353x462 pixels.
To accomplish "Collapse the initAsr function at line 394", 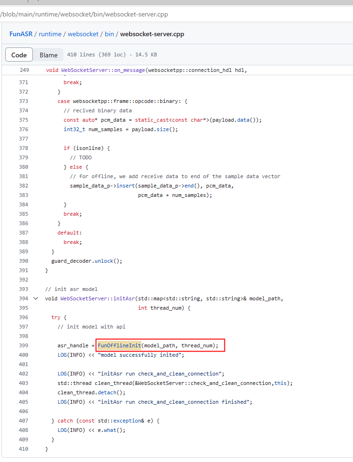I will 36,298.
